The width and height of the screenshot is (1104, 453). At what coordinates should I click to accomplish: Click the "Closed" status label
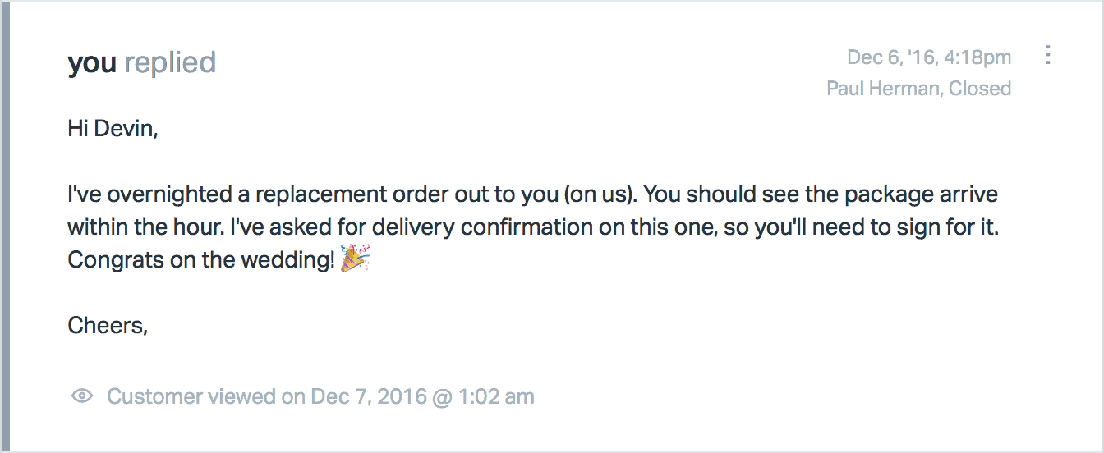click(980, 89)
